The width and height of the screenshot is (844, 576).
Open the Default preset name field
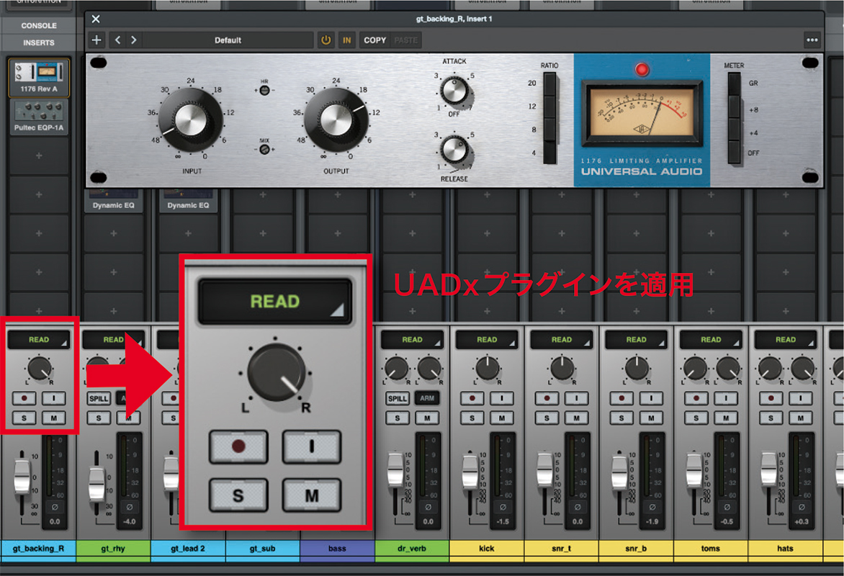click(228, 40)
